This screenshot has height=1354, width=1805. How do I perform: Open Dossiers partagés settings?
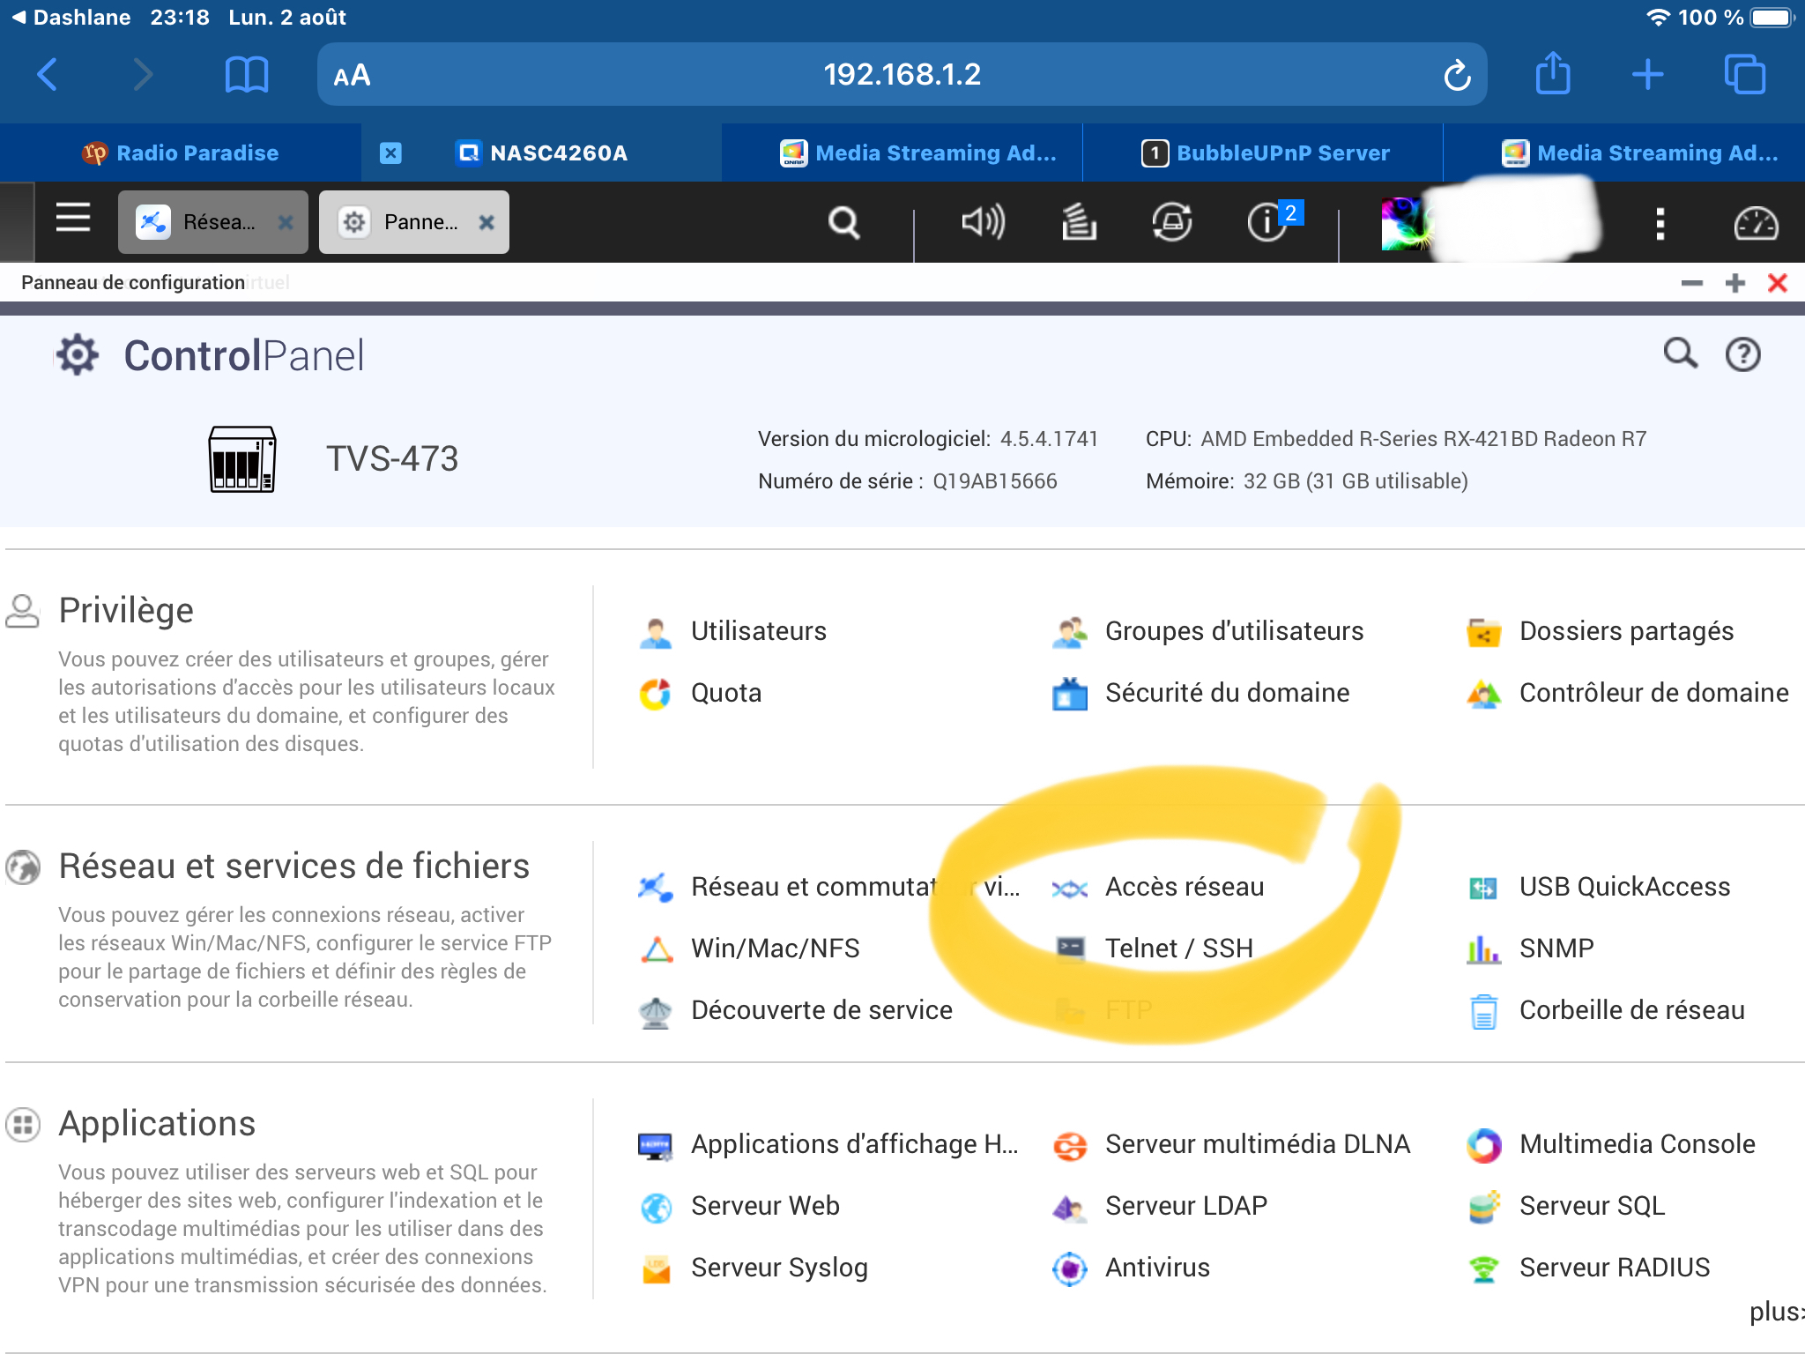click(x=1625, y=631)
